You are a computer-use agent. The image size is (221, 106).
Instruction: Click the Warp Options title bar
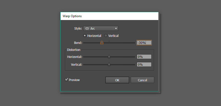pyautogui.click(x=109, y=16)
